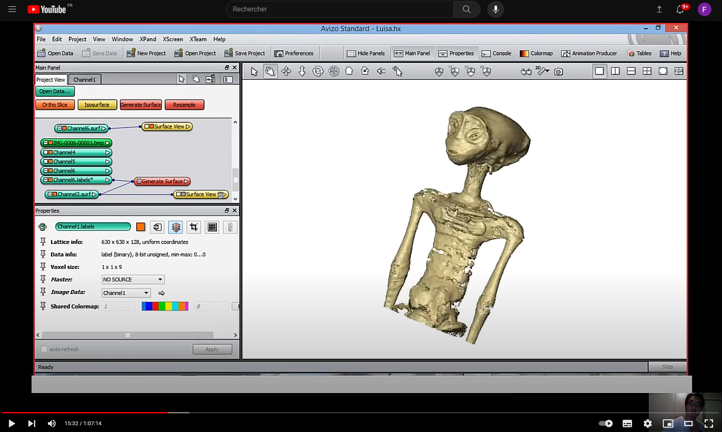Click the Generate Surface red button

pyautogui.click(x=140, y=105)
